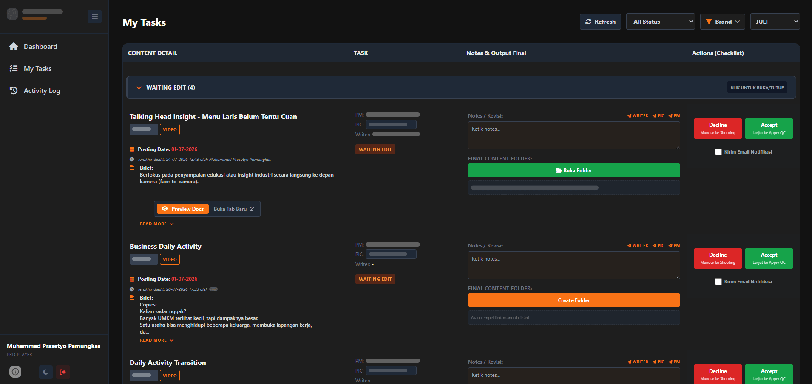This screenshot has width=812, height=384.
Task: Open My Tasks in sidebar
Action: [37, 68]
